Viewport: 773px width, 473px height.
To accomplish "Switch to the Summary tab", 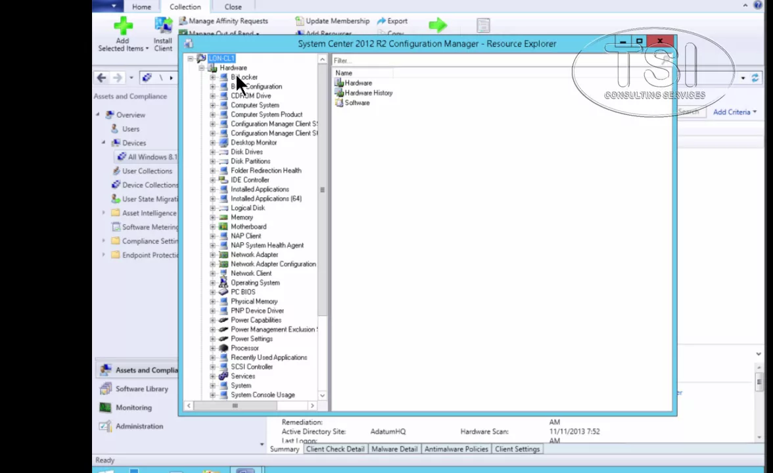I will pos(285,449).
